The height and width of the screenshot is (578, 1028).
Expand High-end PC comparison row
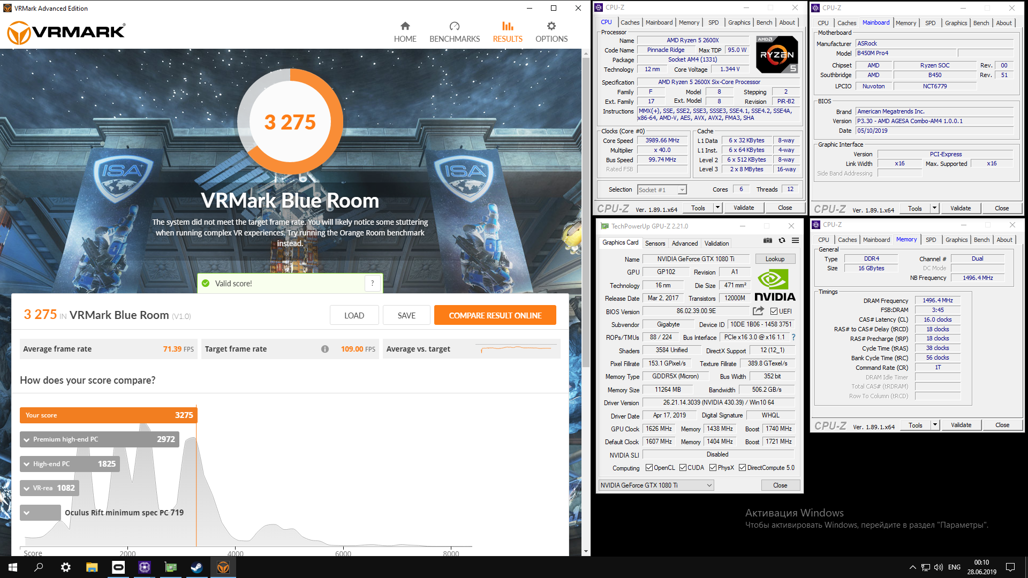[26, 464]
